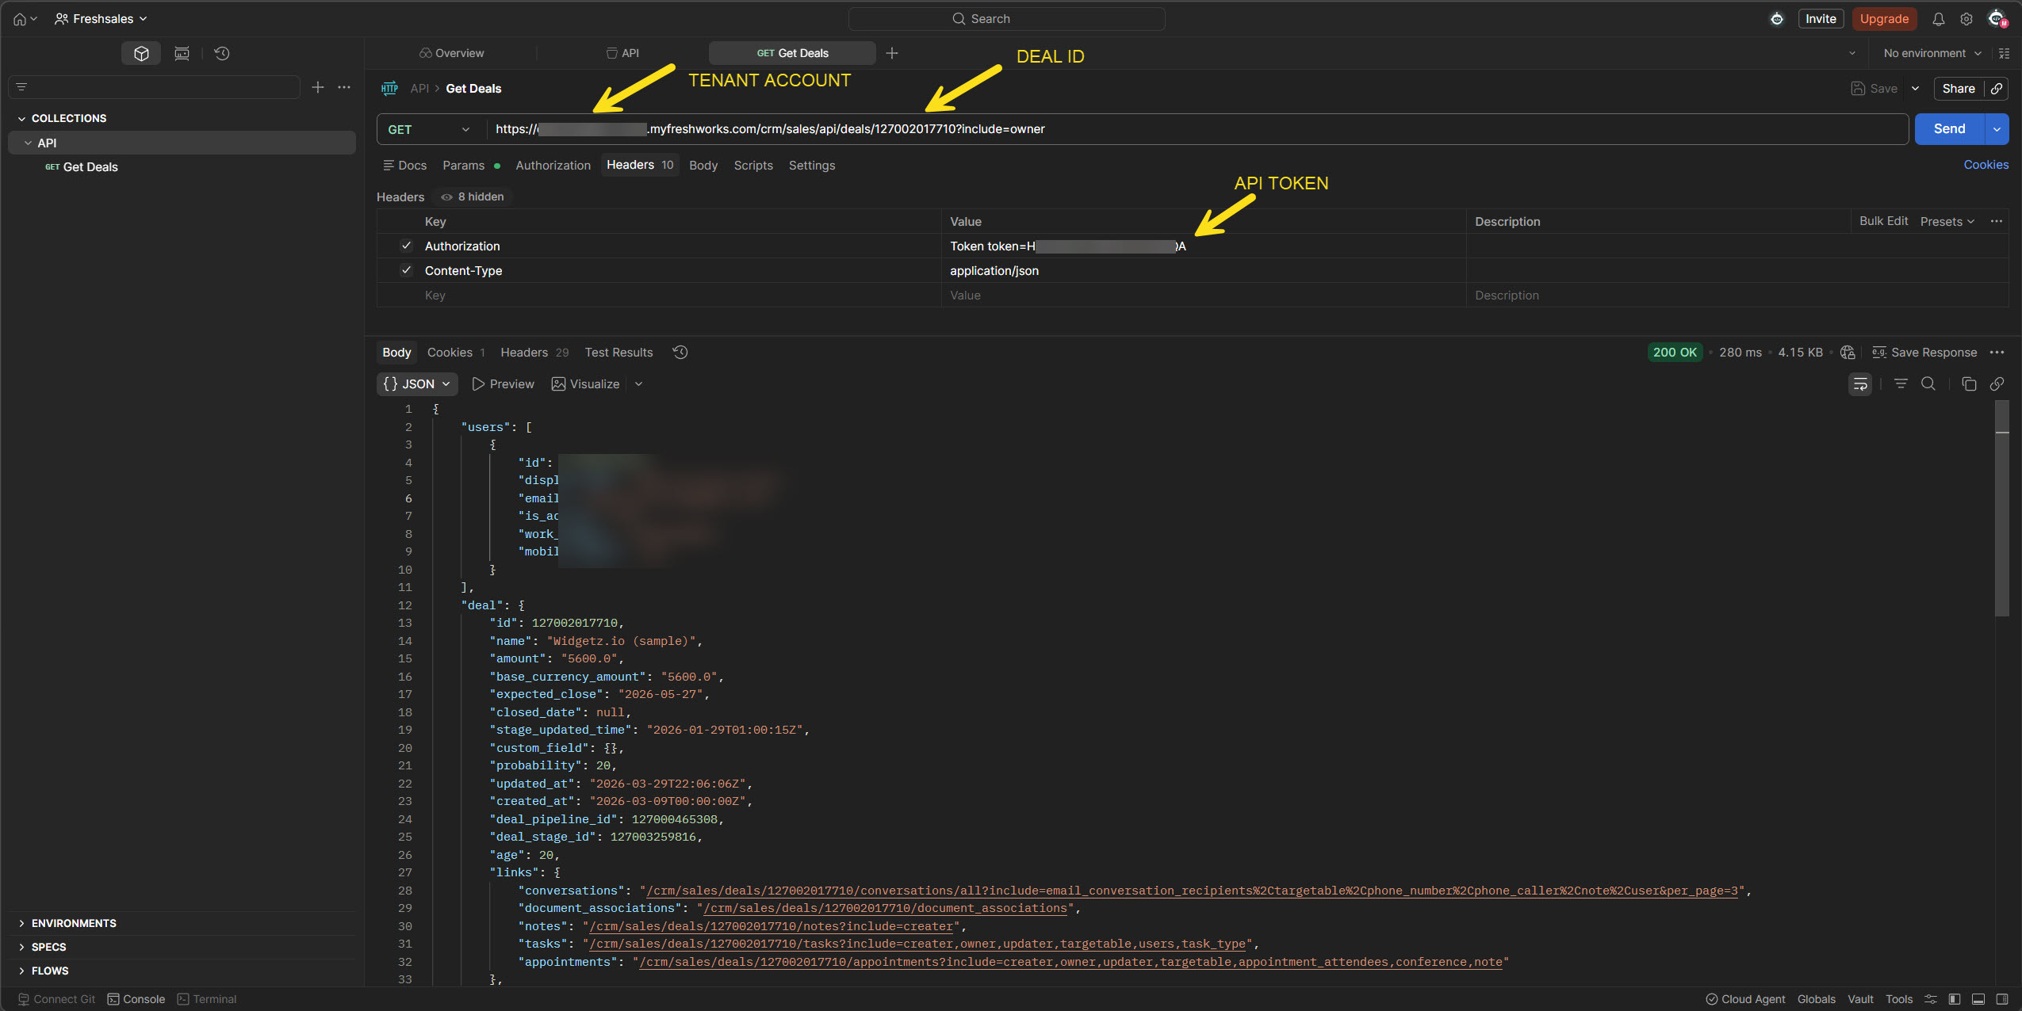Image resolution: width=2022 pixels, height=1011 pixels.
Task: Click the response link icon
Action: coord(1997,383)
